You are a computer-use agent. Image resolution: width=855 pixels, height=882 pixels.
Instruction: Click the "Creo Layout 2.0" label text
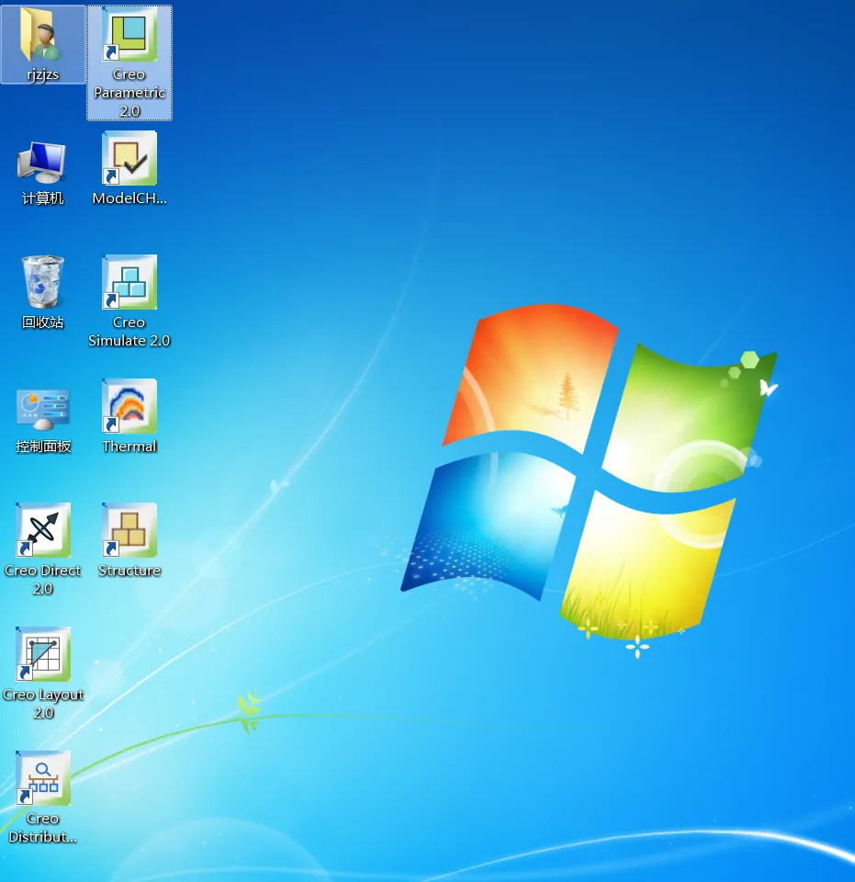click(43, 704)
